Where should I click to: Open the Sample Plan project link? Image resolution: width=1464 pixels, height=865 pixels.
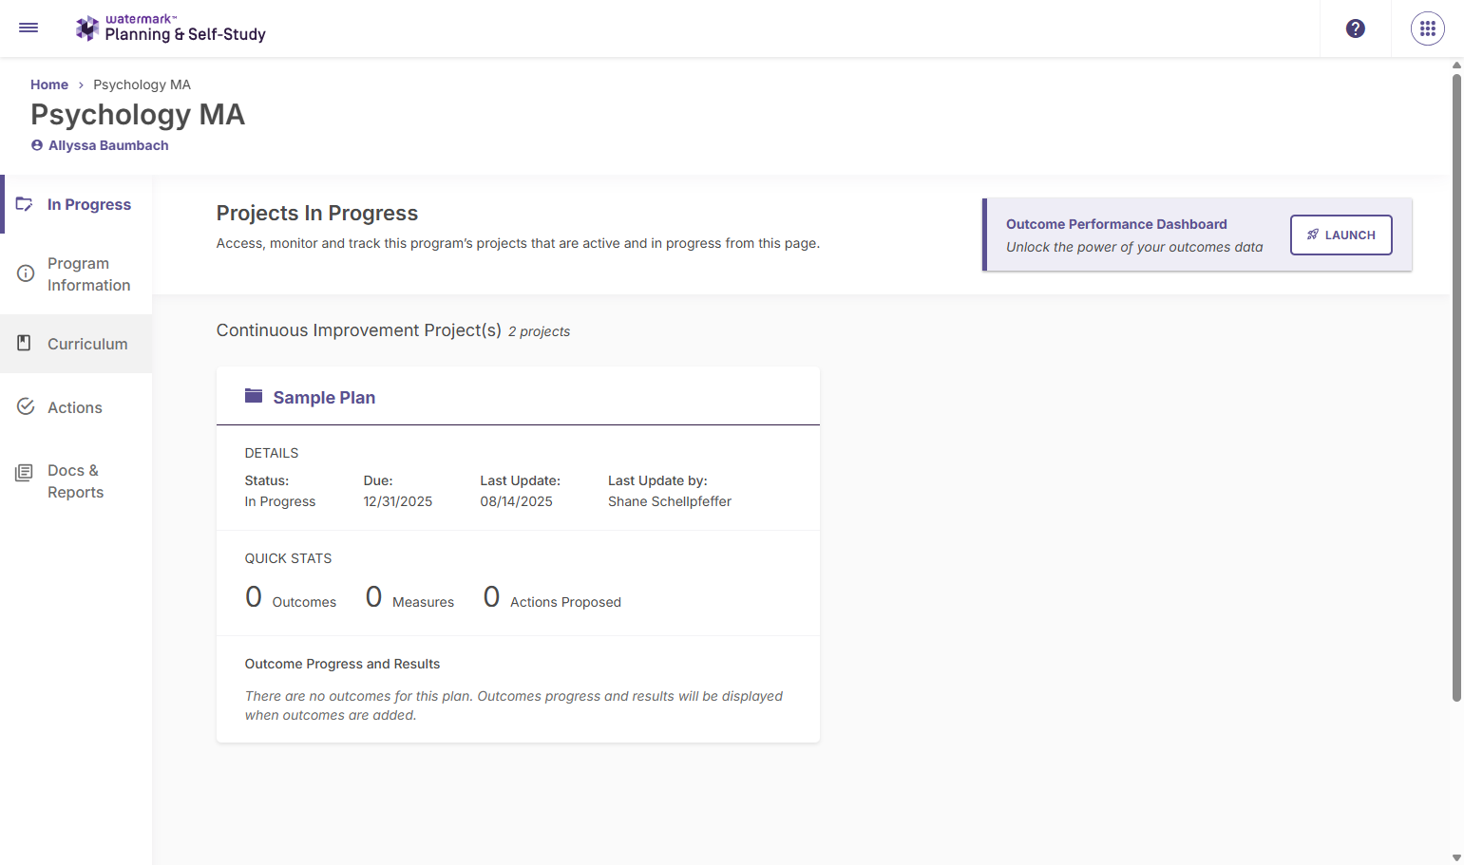coord(324,397)
